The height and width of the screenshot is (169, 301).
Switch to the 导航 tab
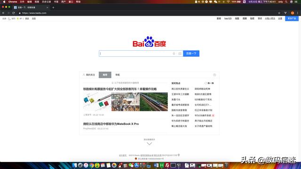(x=118, y=75)
